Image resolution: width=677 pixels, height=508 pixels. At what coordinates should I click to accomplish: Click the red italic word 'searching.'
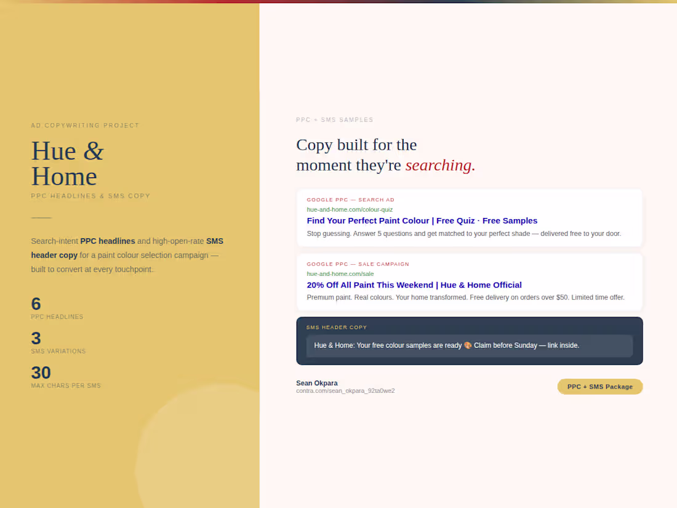tap(441, 165)
